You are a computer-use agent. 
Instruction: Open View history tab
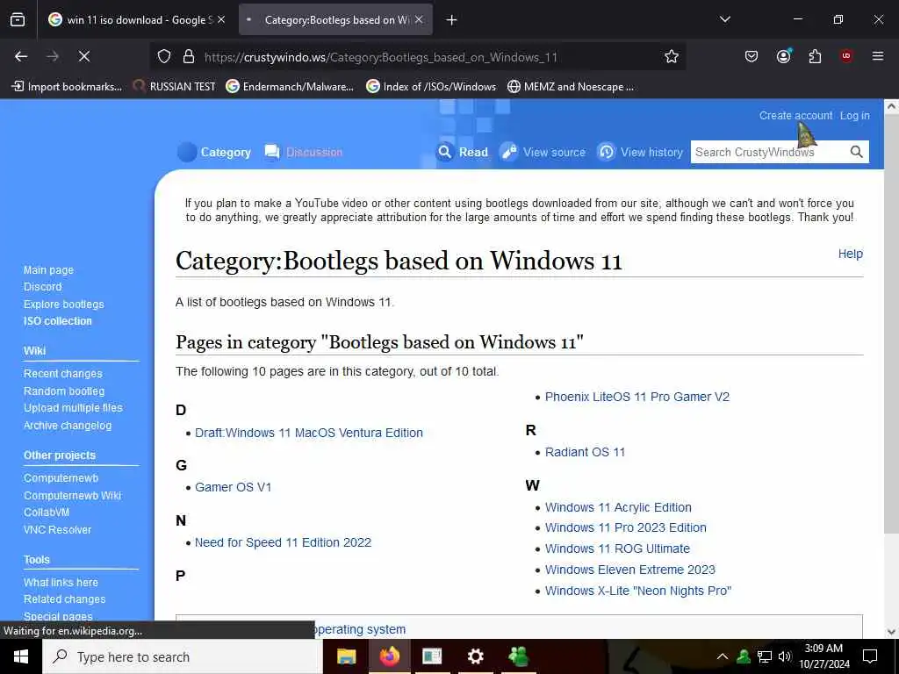(x=640, y=152)
